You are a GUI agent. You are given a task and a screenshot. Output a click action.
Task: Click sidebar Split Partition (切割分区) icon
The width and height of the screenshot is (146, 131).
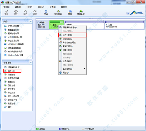point(5,74)
